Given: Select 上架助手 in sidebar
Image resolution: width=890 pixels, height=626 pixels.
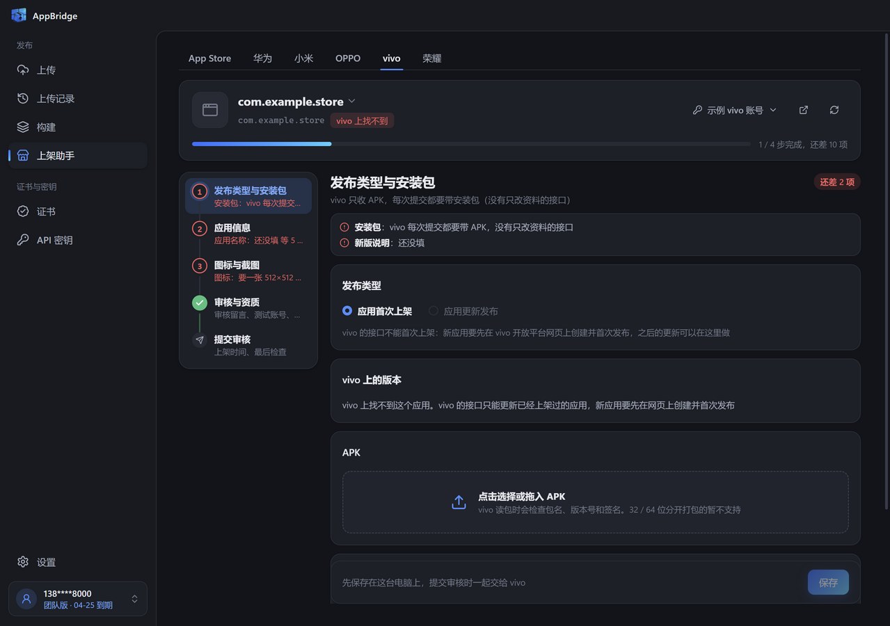Looking at the screenshot, I should pos(78,156).
